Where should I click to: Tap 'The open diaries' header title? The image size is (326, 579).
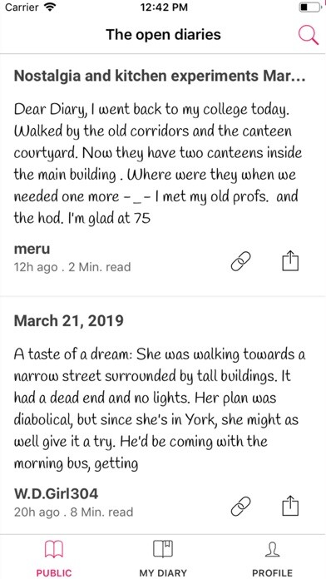pyautogui.click(x=163, y=35)
